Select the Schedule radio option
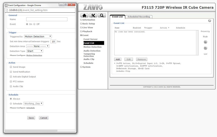This screenshot has width=217, height=137. 11,104
